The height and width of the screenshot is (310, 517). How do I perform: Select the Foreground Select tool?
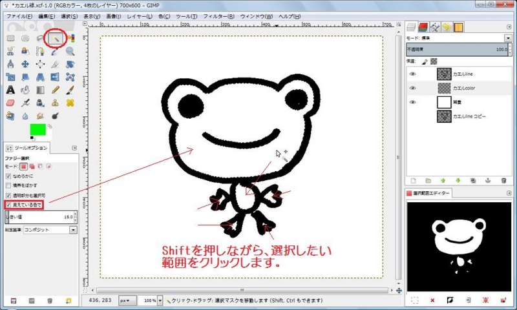pyautogui.click(x=25, y=51)
